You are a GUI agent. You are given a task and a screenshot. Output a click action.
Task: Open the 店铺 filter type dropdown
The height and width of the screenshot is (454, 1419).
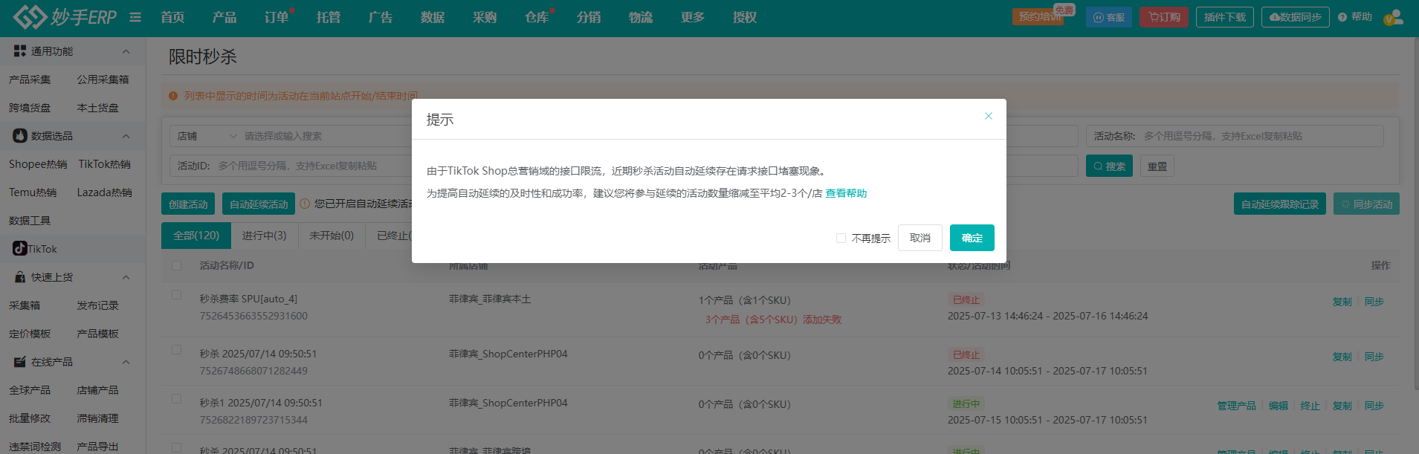(x=207, y=136)
